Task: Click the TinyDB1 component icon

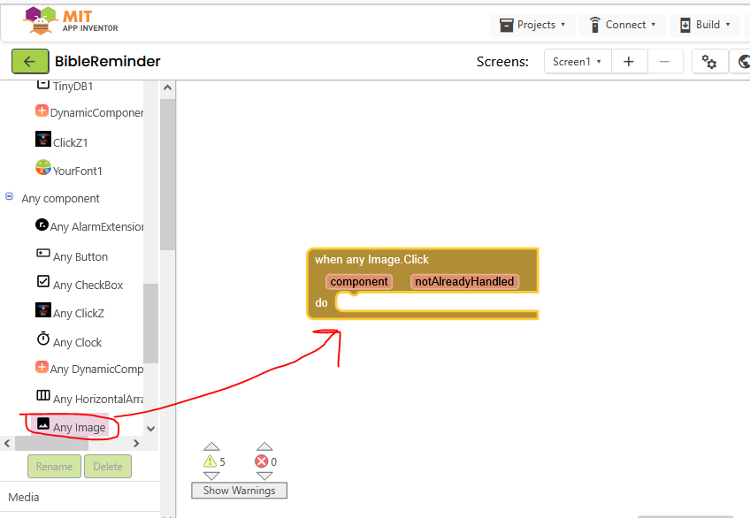Action: point(42,85)
